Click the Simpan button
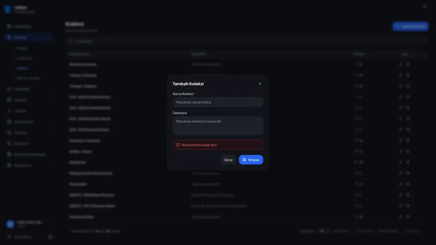 251,160
